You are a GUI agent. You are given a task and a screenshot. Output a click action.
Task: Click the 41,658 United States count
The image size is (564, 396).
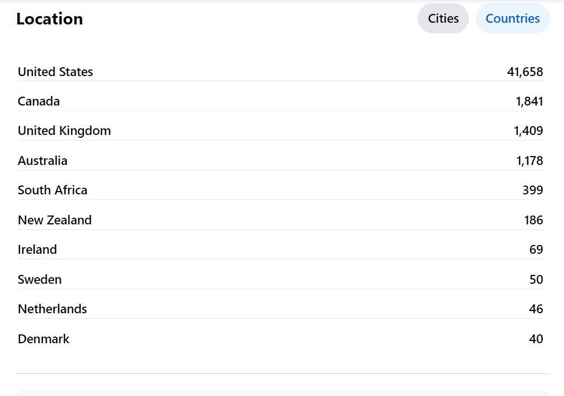pyautogui.click(x=525, y=72)
